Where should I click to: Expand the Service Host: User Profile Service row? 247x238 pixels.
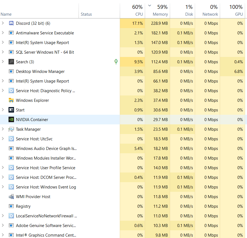point(3,168)
